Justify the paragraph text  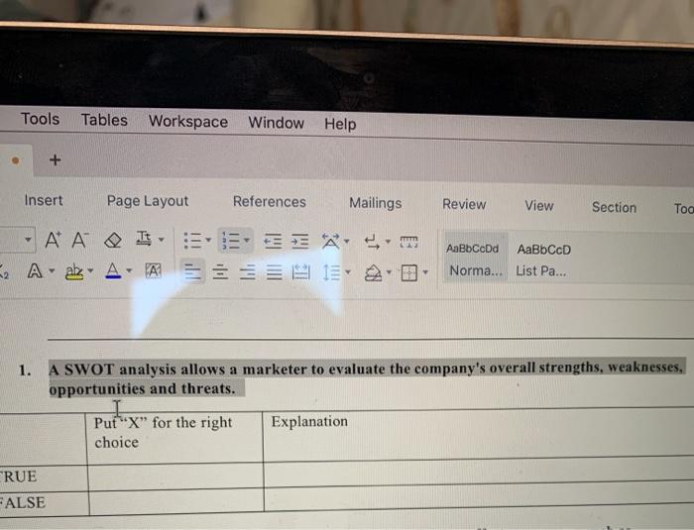coord(274,272)
